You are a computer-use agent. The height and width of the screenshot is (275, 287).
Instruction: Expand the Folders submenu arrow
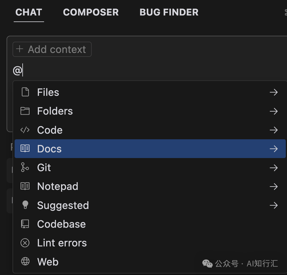[x=274, y=111]
